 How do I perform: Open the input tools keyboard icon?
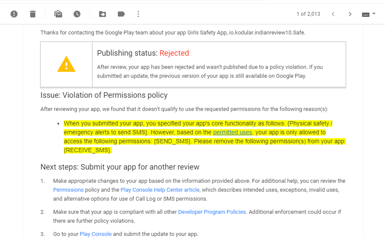pos(365,14)
